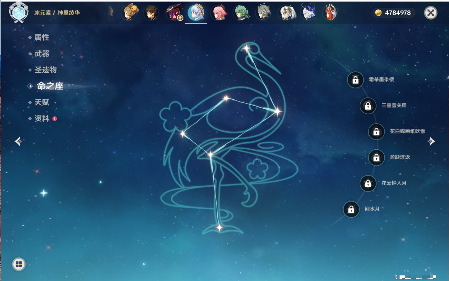
Task: Click the 冰元素 / 神里绫华 title text
Action: [x=57, y=13]
